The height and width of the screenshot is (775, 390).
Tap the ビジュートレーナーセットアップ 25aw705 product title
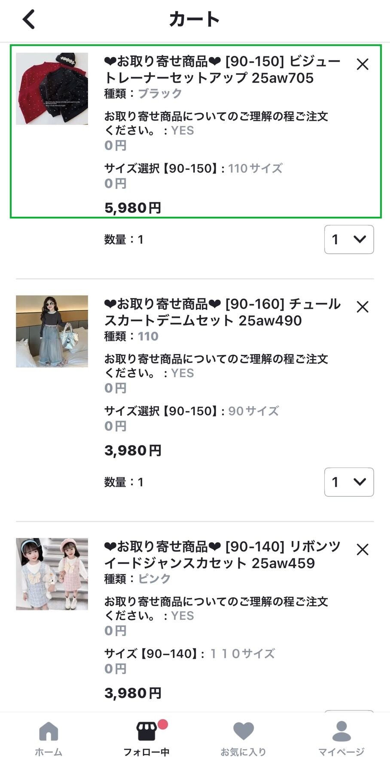[x=222, y=70]
